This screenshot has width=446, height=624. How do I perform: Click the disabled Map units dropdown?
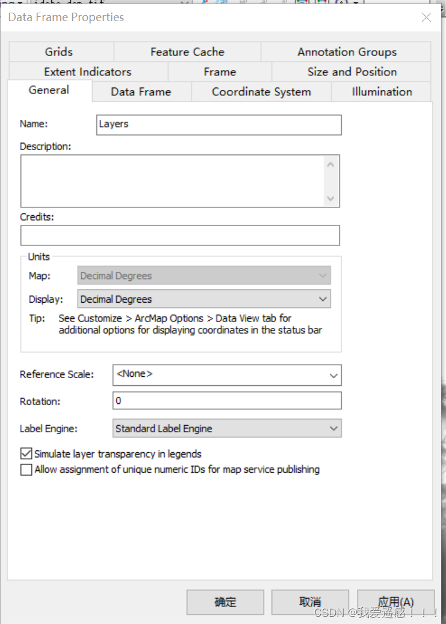(203, 276)
